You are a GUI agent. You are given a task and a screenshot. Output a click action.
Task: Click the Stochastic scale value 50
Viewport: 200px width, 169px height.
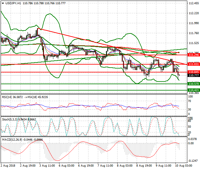click(x=189, y=127)
